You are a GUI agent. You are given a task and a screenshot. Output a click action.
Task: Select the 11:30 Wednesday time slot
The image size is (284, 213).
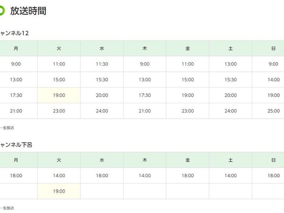click(x=102, y=64)
